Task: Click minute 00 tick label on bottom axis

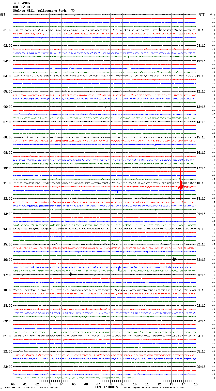Action: [x=13, y=384]
